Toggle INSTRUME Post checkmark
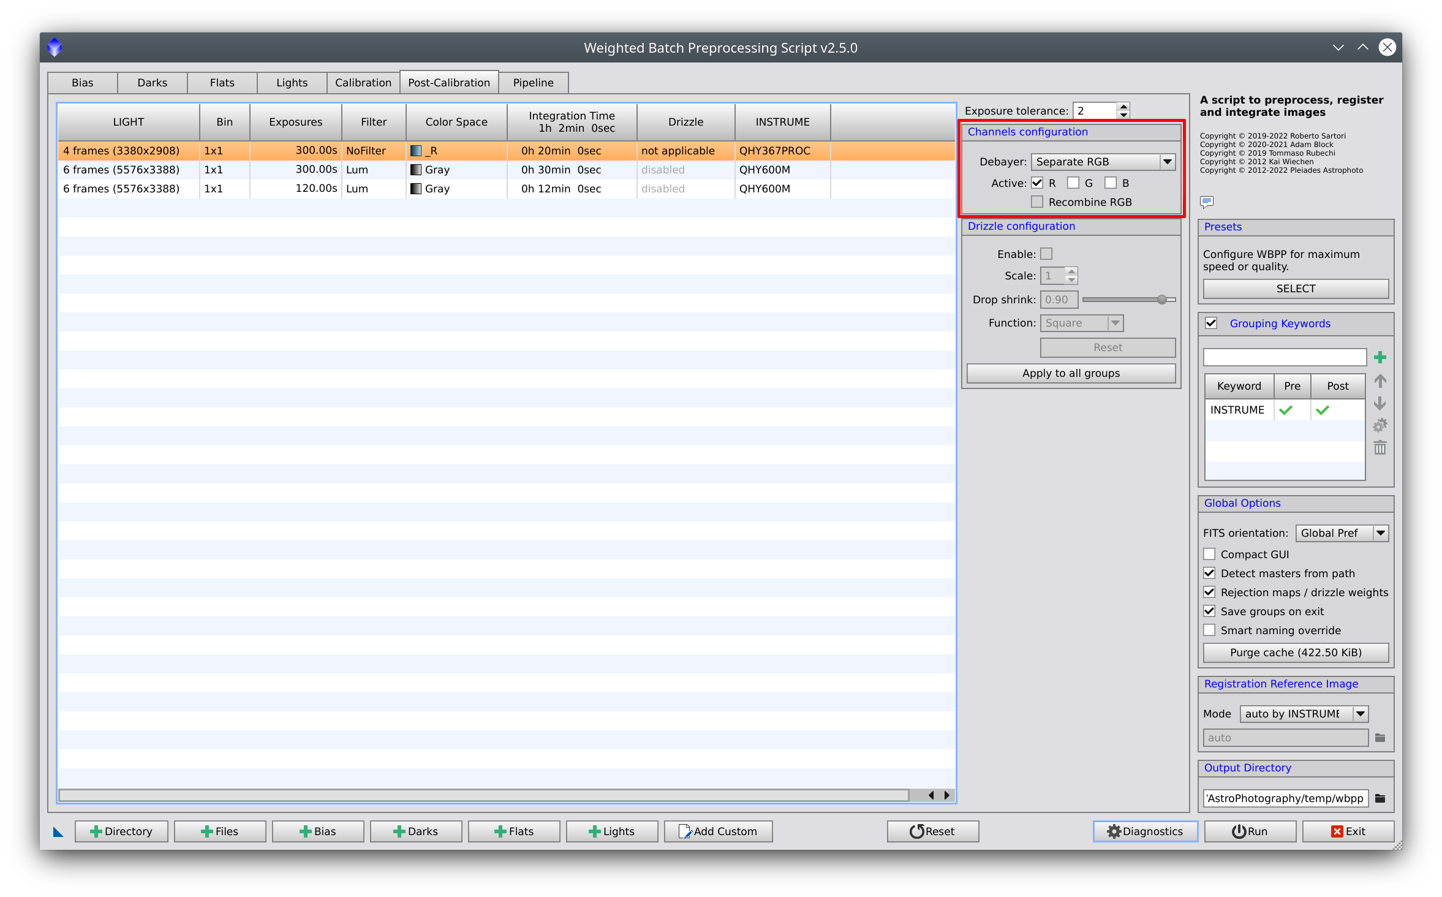This screenshot has width=1442, height=897. (1323, 410)
